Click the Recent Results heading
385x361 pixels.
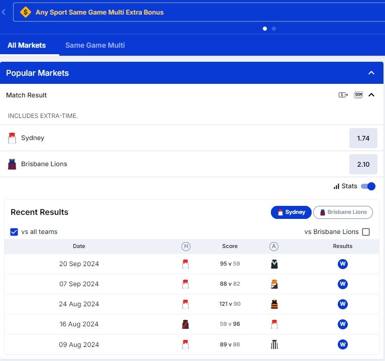click(40, 212)
